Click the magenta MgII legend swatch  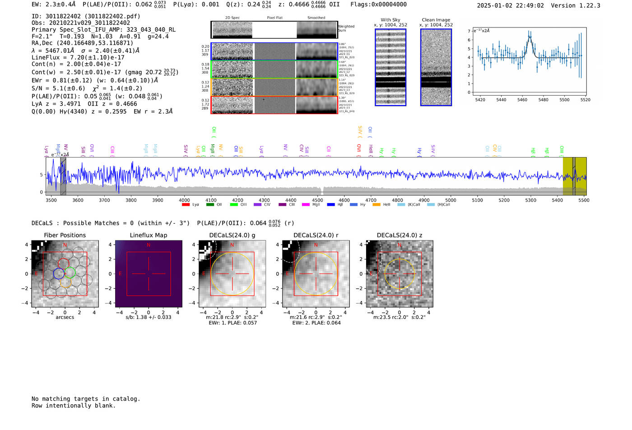click(306, 205)
